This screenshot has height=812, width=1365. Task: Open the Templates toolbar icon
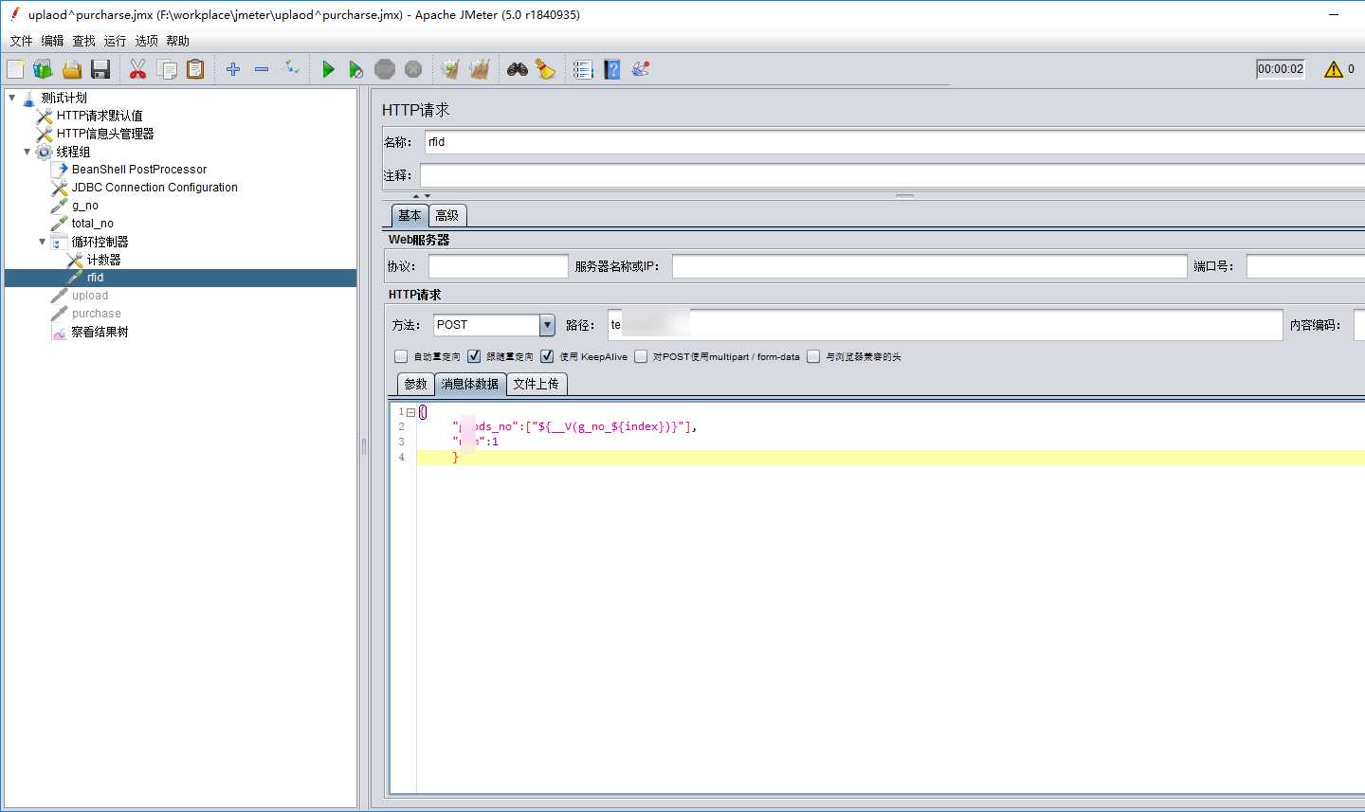(x=43, y=69)
